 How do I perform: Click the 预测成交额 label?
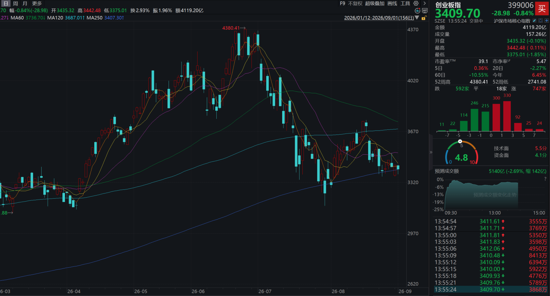pyautogui.click(x=447, y=171)
